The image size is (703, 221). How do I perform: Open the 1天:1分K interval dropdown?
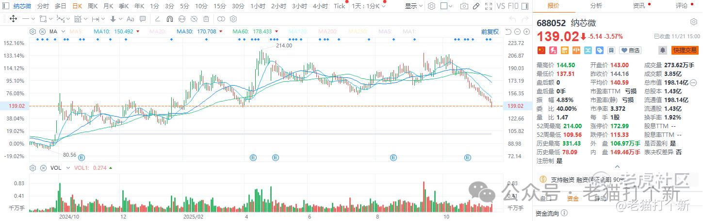tap(369, 6)
